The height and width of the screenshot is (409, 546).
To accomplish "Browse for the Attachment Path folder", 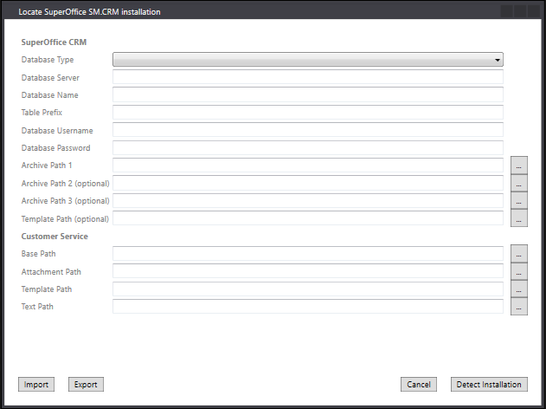I will (519, 271).
